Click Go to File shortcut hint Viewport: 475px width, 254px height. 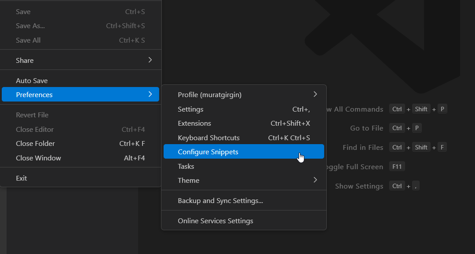click(366, 128)
